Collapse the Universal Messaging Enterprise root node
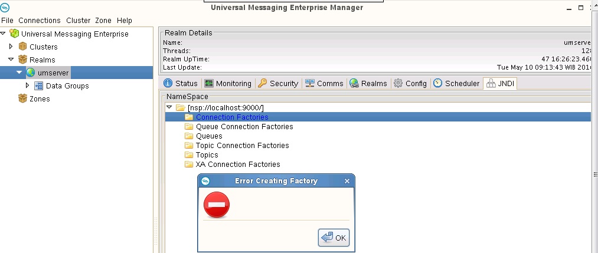 [x=3, y=34]
